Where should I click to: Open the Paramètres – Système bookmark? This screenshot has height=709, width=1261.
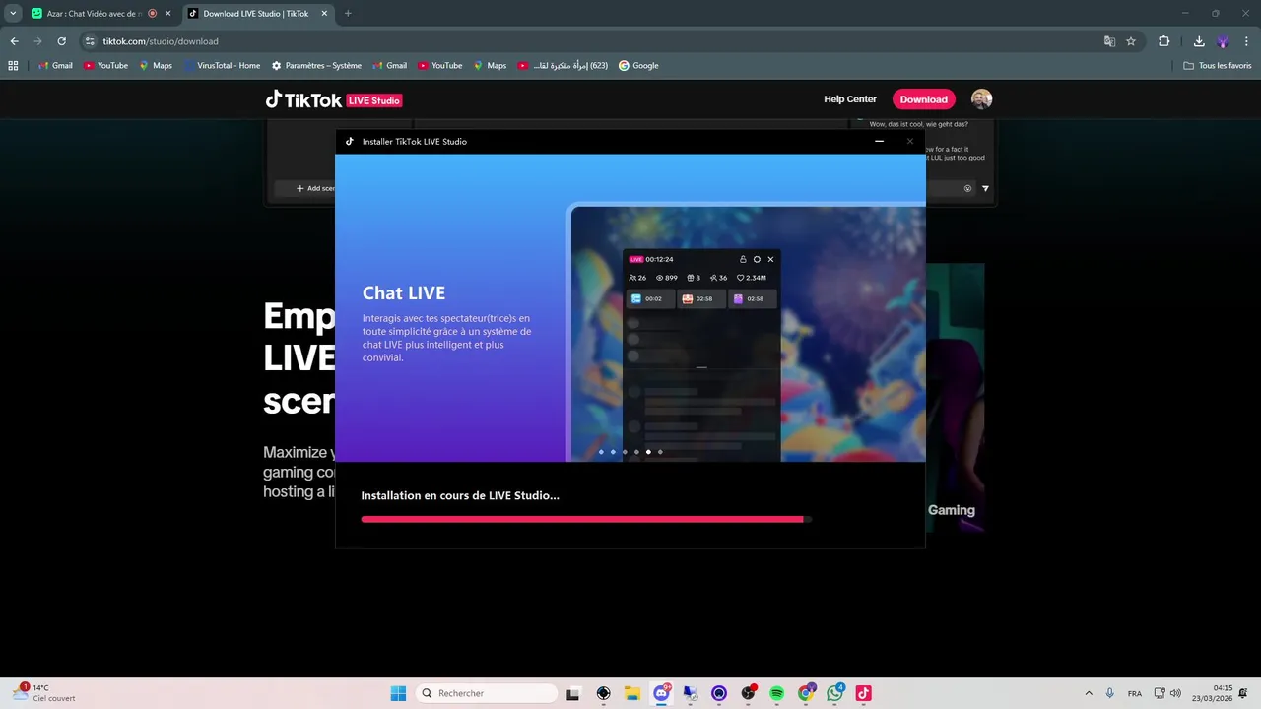pos(316,66)
